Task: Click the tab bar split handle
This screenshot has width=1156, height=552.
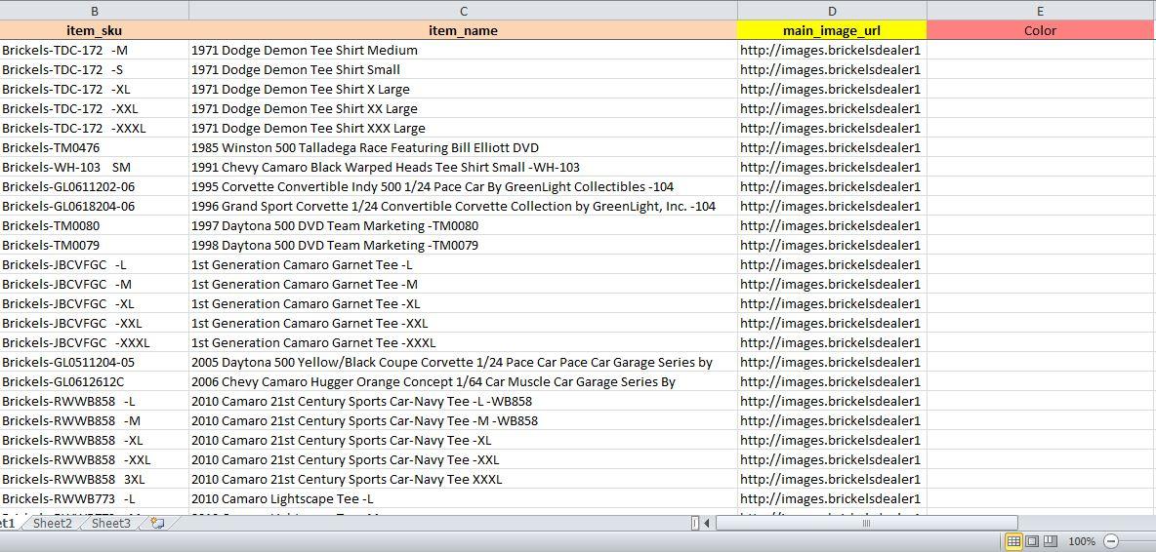Action: (695, 524)
